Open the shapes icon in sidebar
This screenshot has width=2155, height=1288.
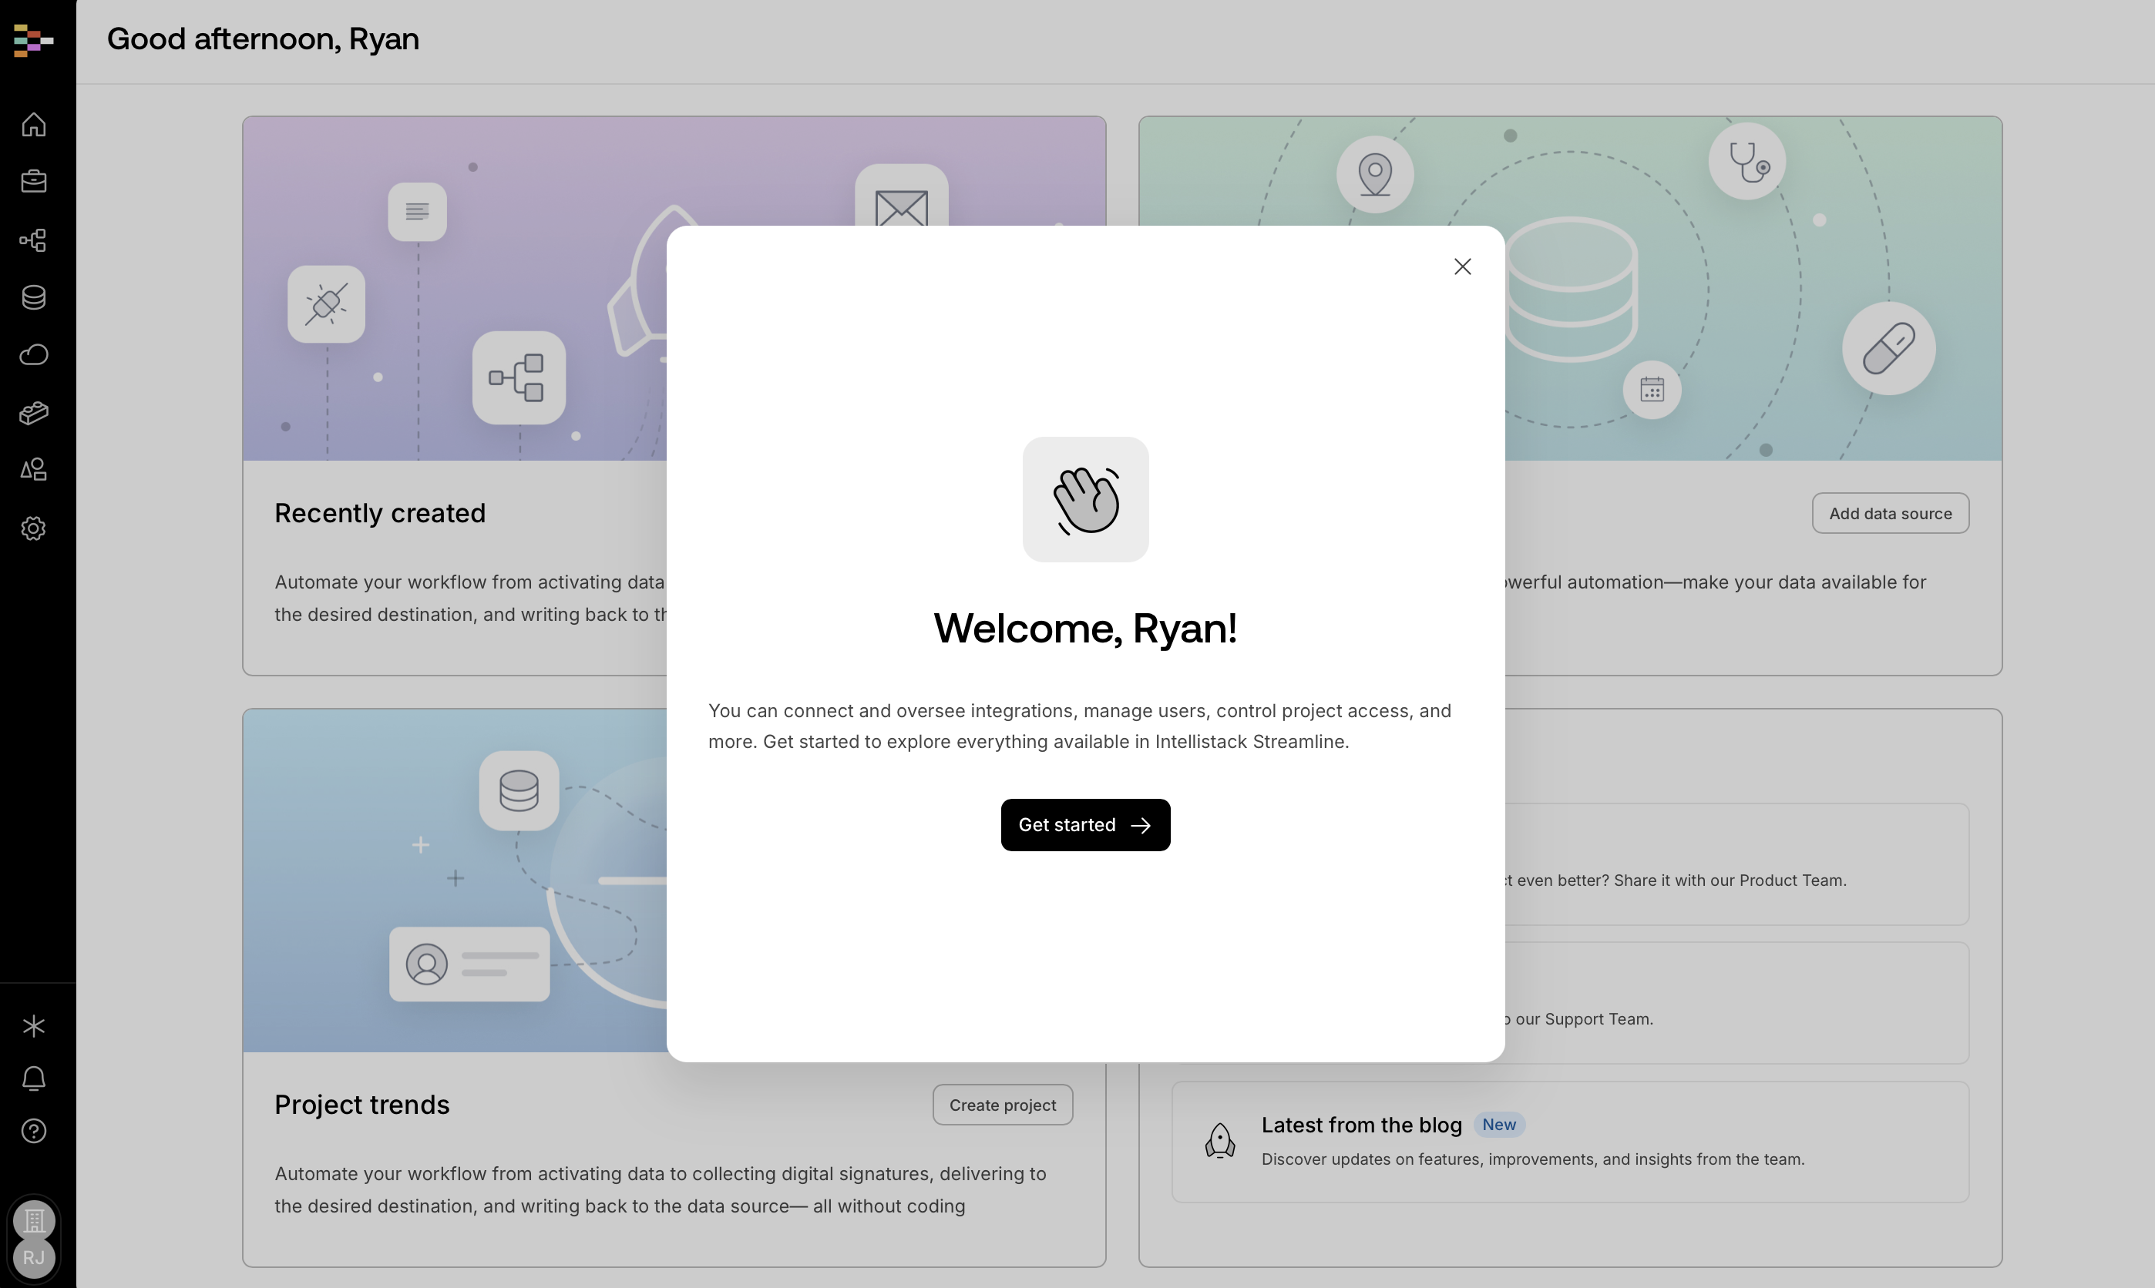(x=34, y=471)
